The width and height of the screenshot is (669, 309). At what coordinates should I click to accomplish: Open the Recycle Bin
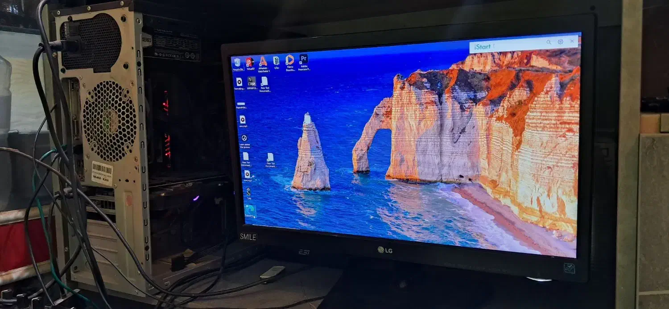coord(237,62)
